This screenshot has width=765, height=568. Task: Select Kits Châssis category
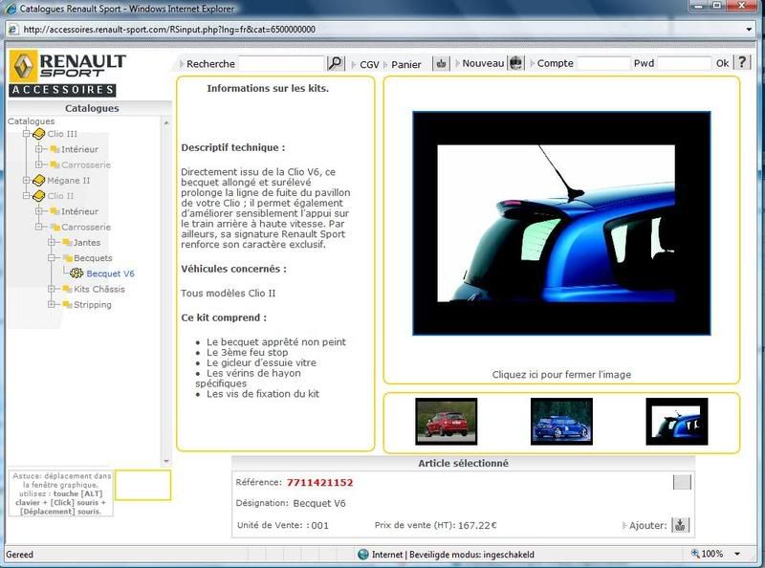(x=99, y=290)
